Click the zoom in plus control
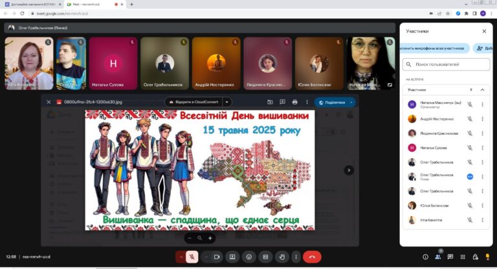This screenshot has height=269, width=497. 210,238
